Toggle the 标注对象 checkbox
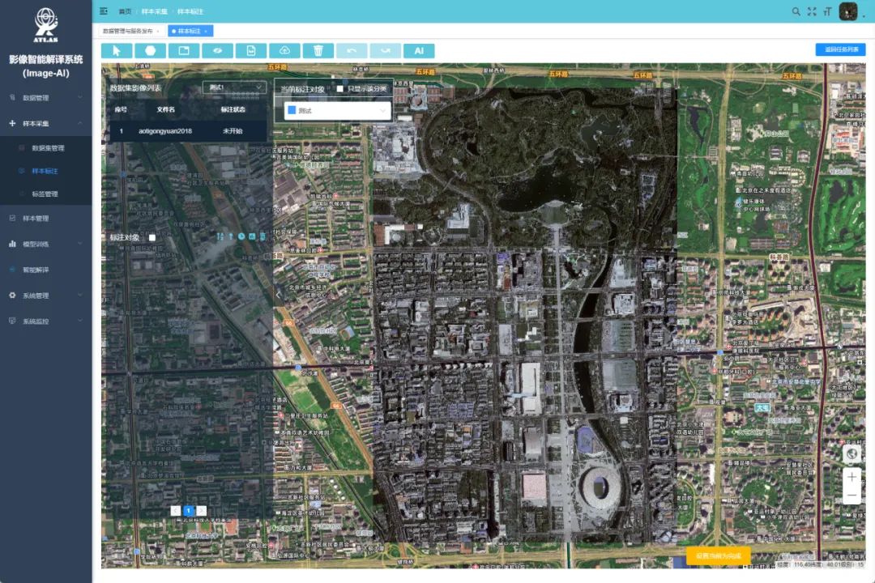The width and height of the screenshot is (875, 583). click(152, 237)
